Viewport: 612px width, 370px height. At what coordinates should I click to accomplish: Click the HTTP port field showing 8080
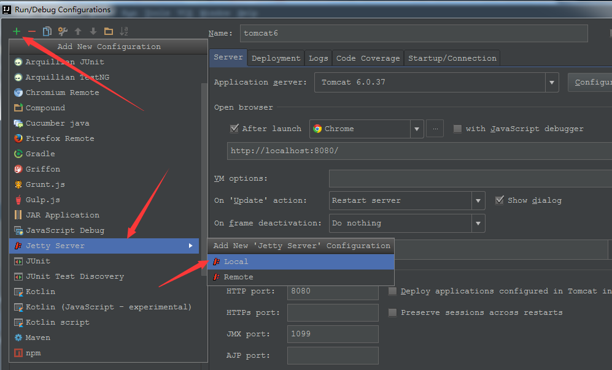point(333,292)
